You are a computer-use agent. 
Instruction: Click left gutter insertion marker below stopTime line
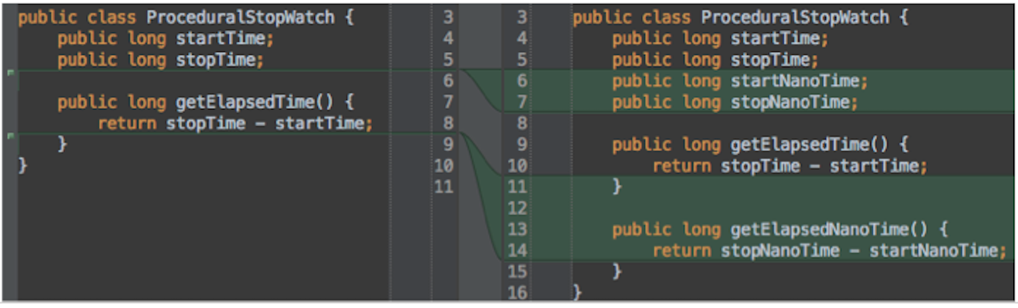tap(10, 73)
